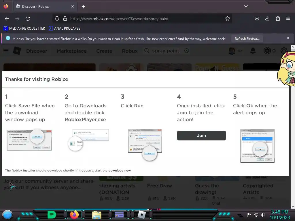Switch to Firefox in the taskbar

click(74, 215)
